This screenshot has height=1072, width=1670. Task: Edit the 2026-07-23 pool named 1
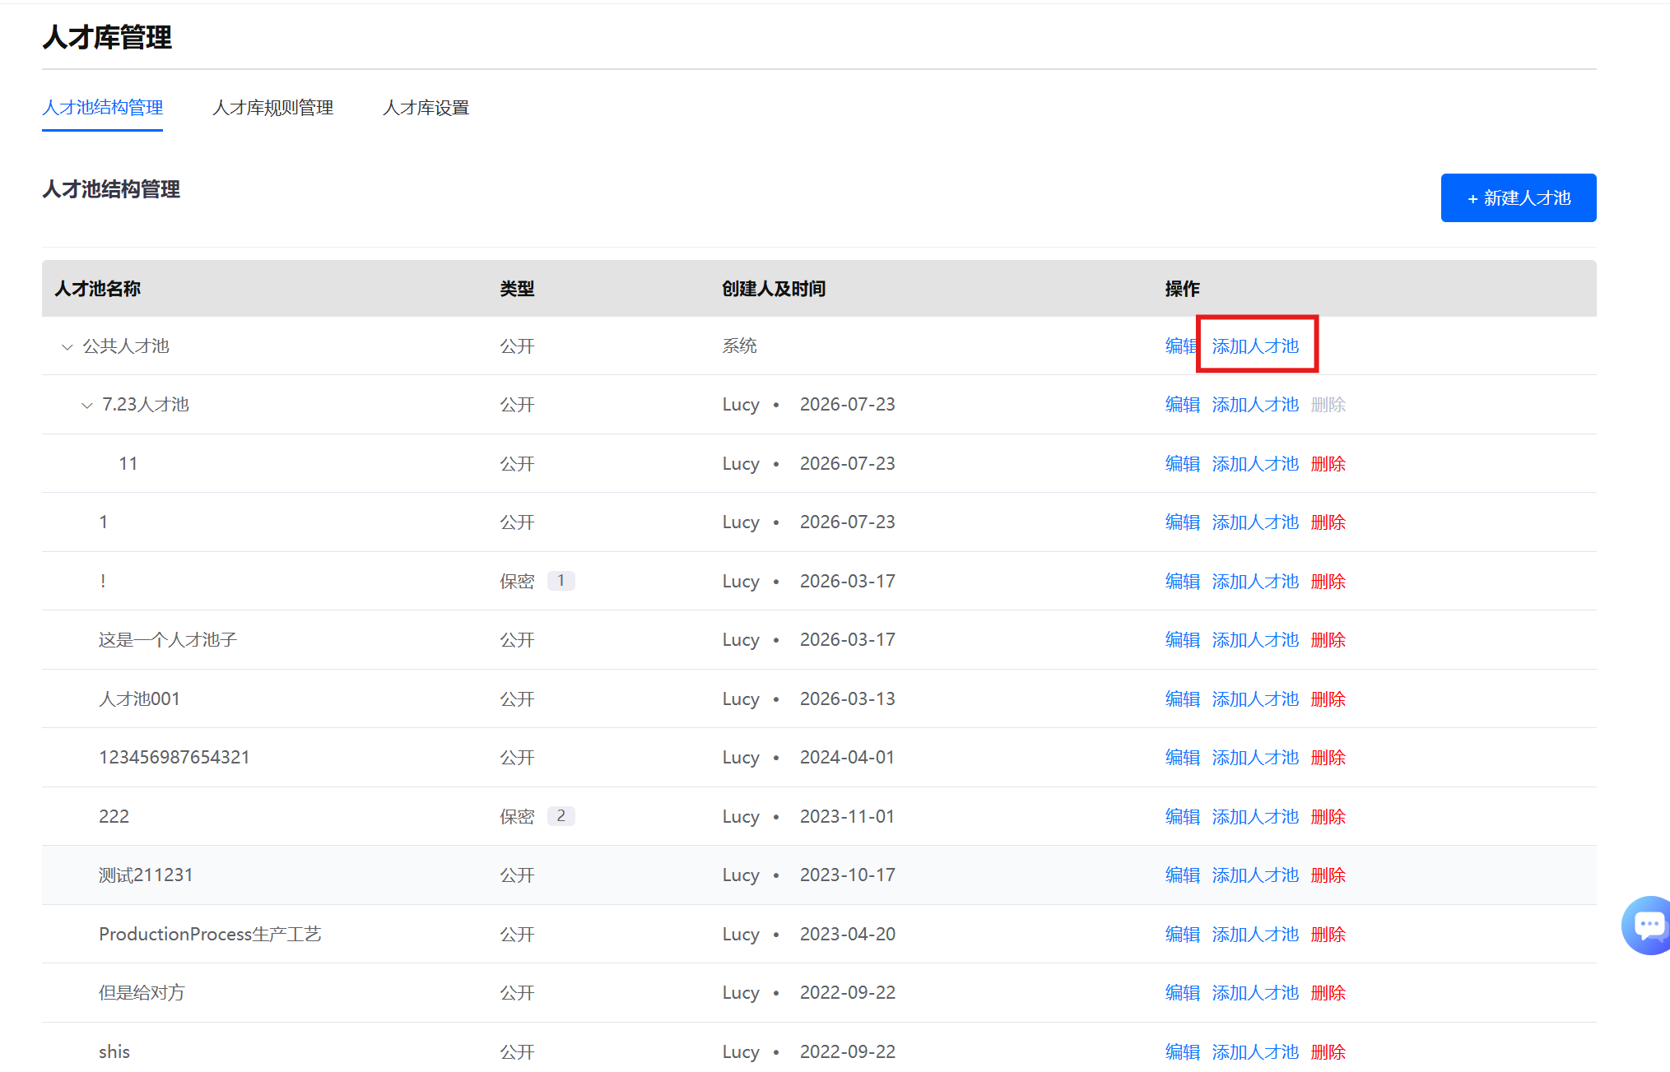(1183, 522)
